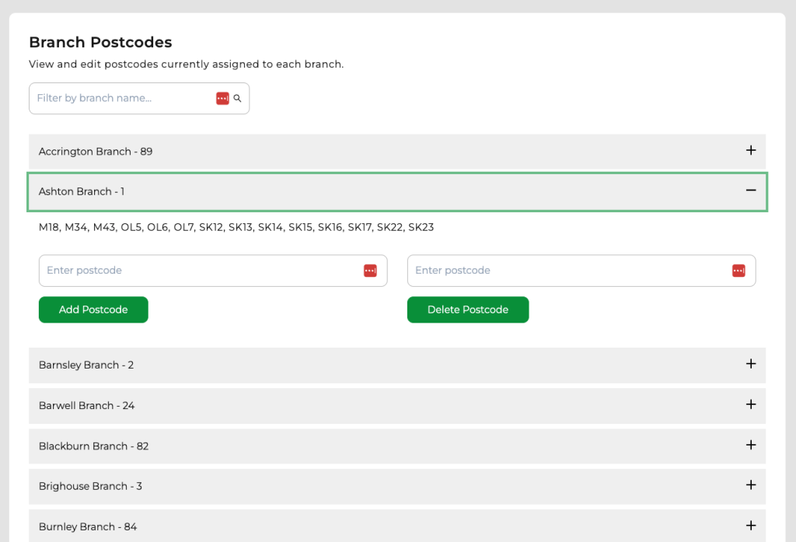
Task: Click the autofill icon in the Add postcode field
Action: [371, 271]
